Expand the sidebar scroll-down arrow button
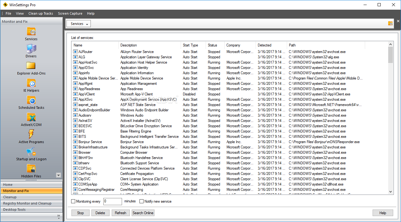This screenshot has height=222, width=401. click(x=58, y=175)
